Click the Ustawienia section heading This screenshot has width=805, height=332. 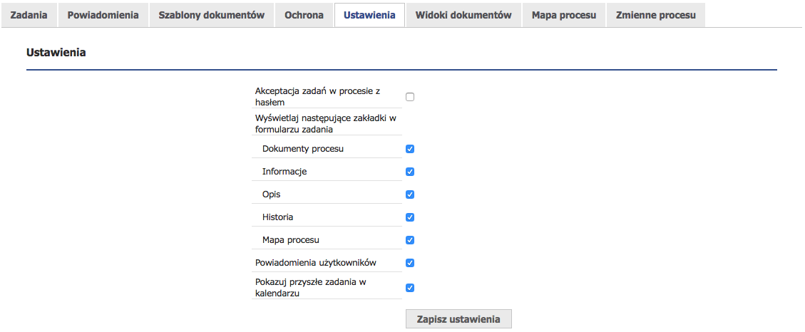pyautogui.click(x=56, y=52)
